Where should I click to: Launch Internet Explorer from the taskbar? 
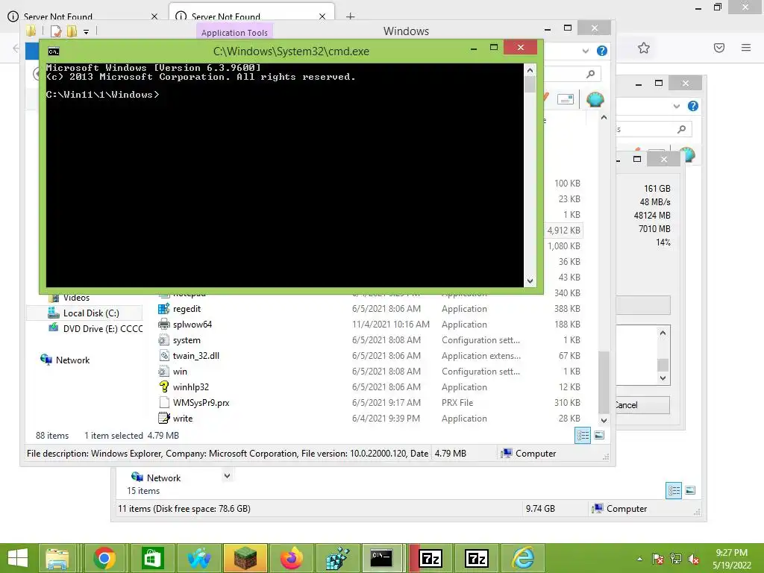click(x=523, y=558)
